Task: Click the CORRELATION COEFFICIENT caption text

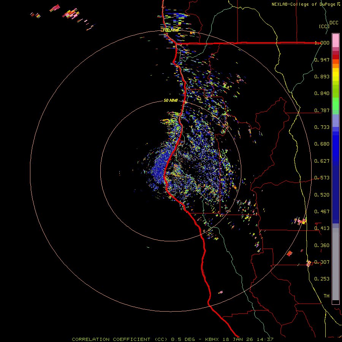Action: (111, 339)
